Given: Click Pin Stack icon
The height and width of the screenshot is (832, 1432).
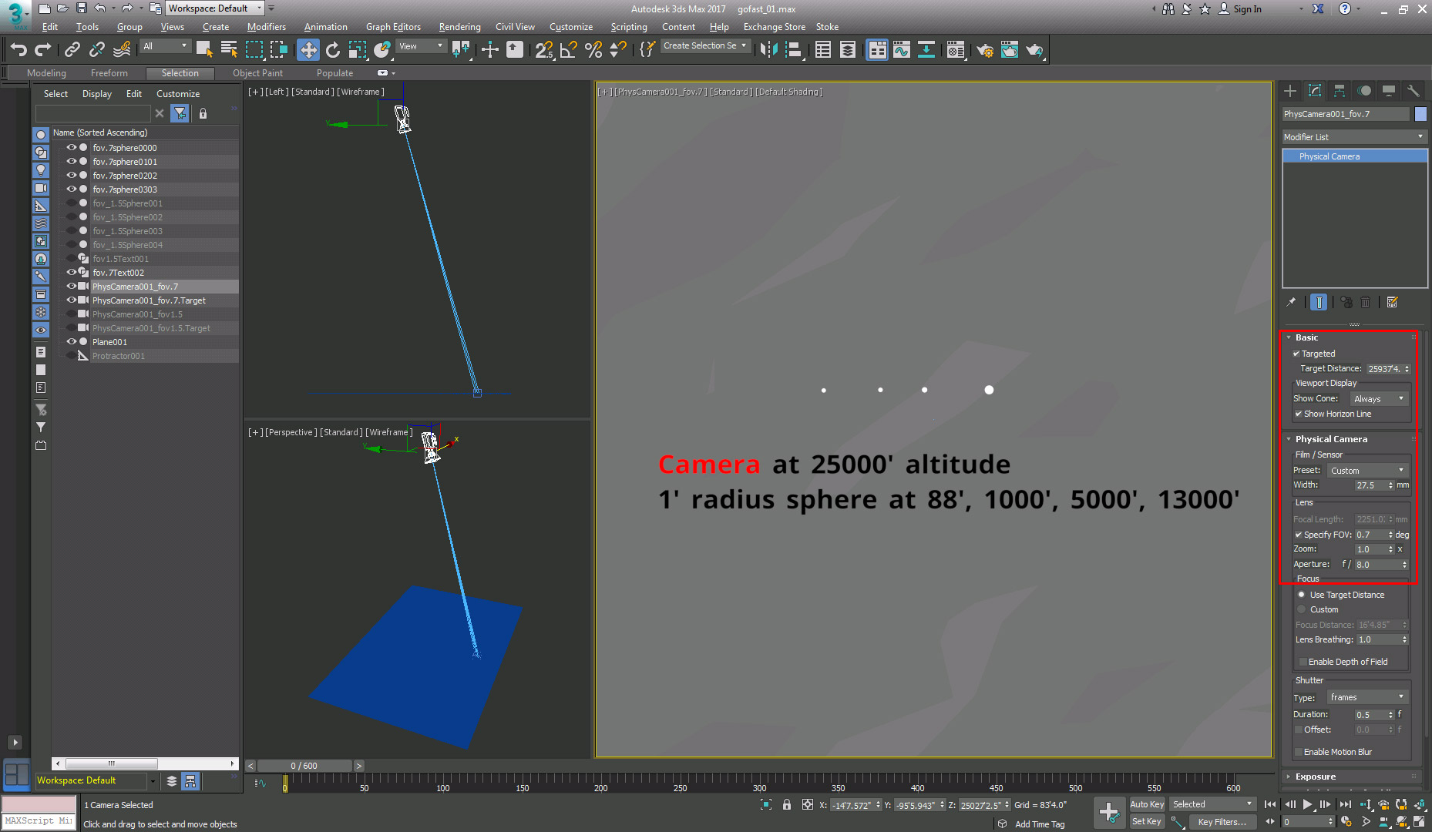Looking at the screenshot, I should [1292, 303].
